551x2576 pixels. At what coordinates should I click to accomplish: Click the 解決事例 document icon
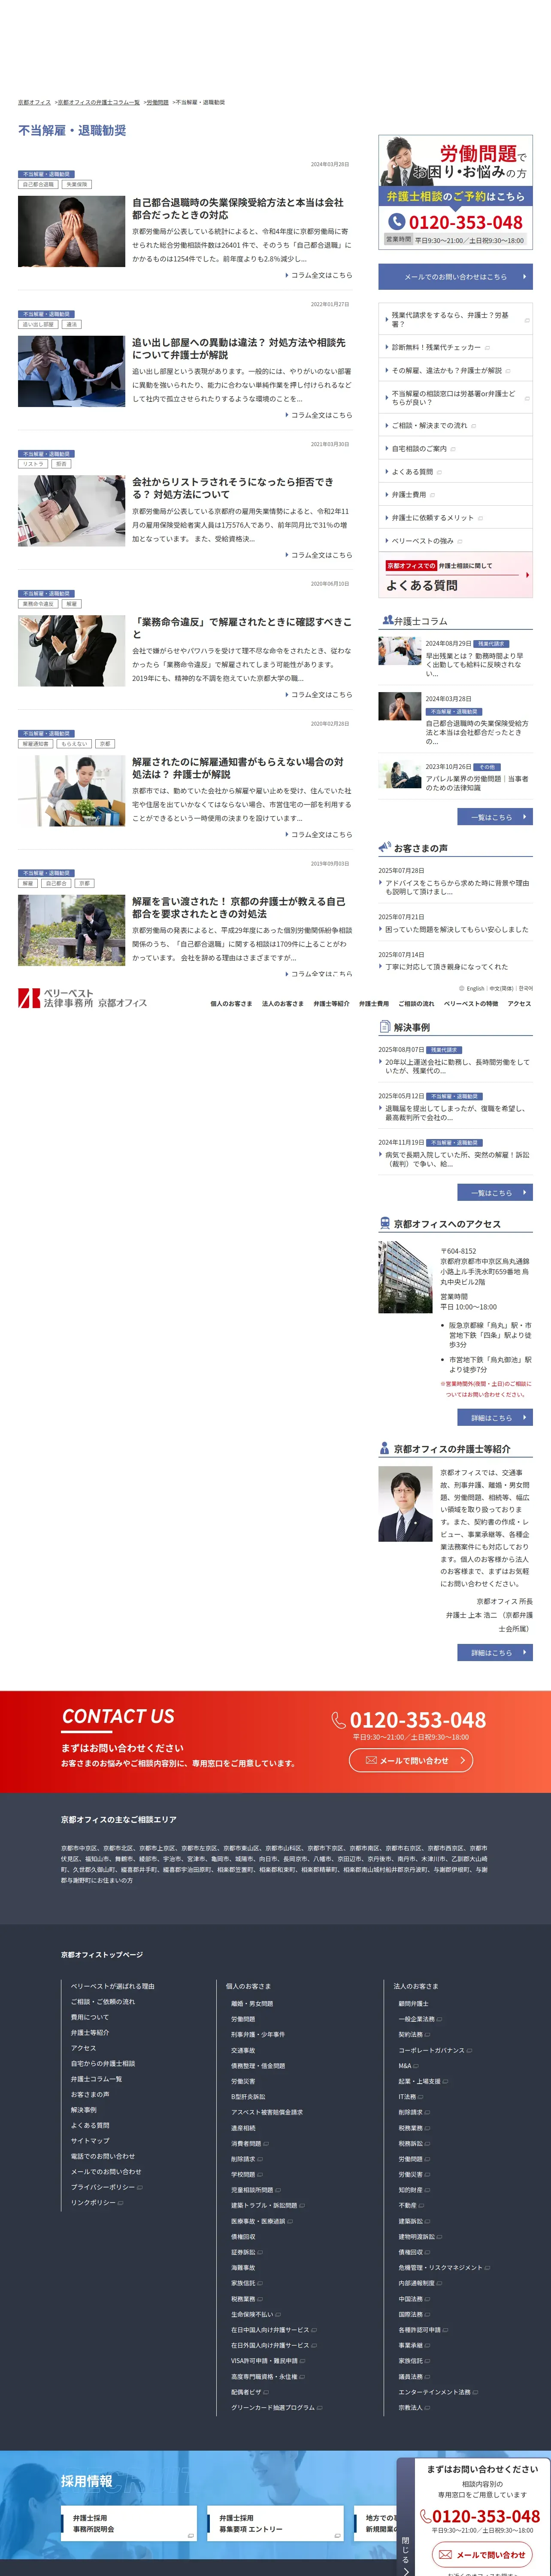[x=385, y=1026]
